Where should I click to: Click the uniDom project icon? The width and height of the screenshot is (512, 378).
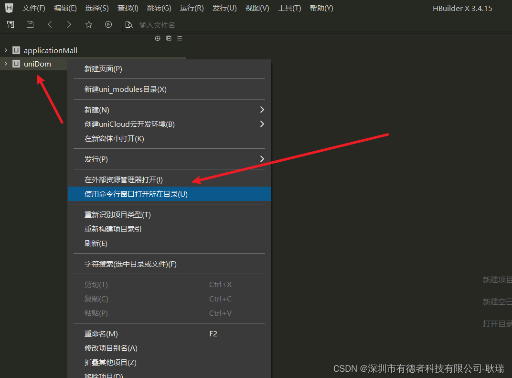click(x=16, y=64)
